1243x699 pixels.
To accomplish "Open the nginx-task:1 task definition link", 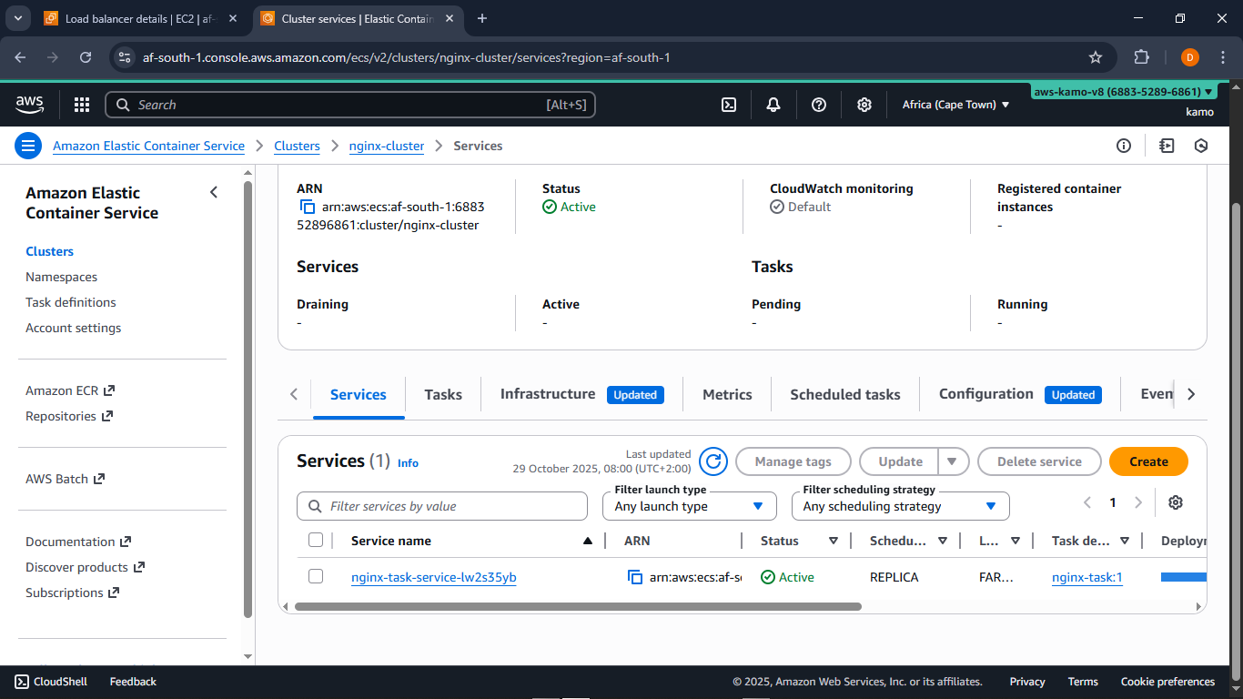I will [1086, 576].
